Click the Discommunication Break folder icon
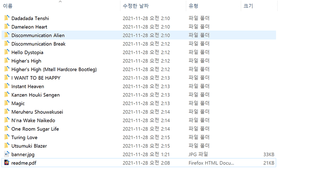The image size is (314, 183). pyautogui.click(x=7, y=43)
